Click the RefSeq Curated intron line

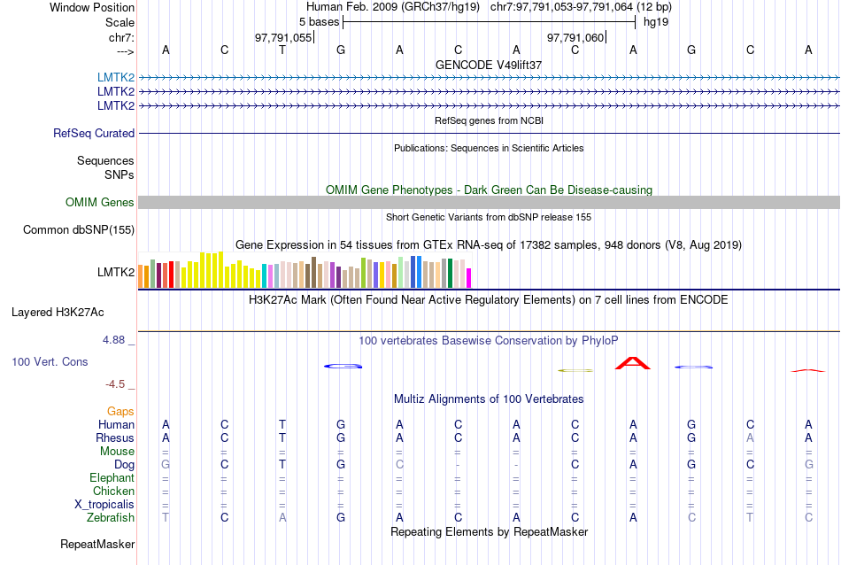point(490,133)
